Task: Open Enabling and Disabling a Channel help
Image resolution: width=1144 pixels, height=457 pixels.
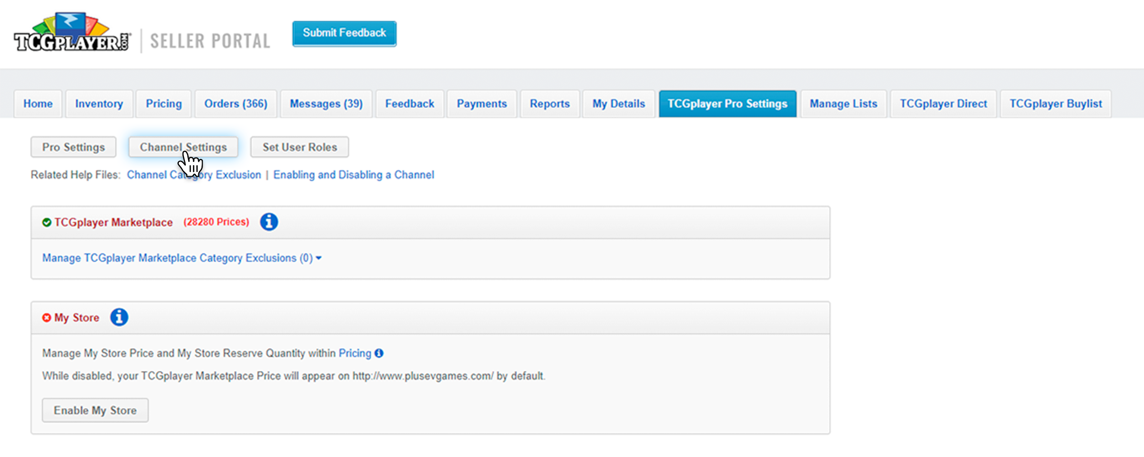Action: click(354, 175)
